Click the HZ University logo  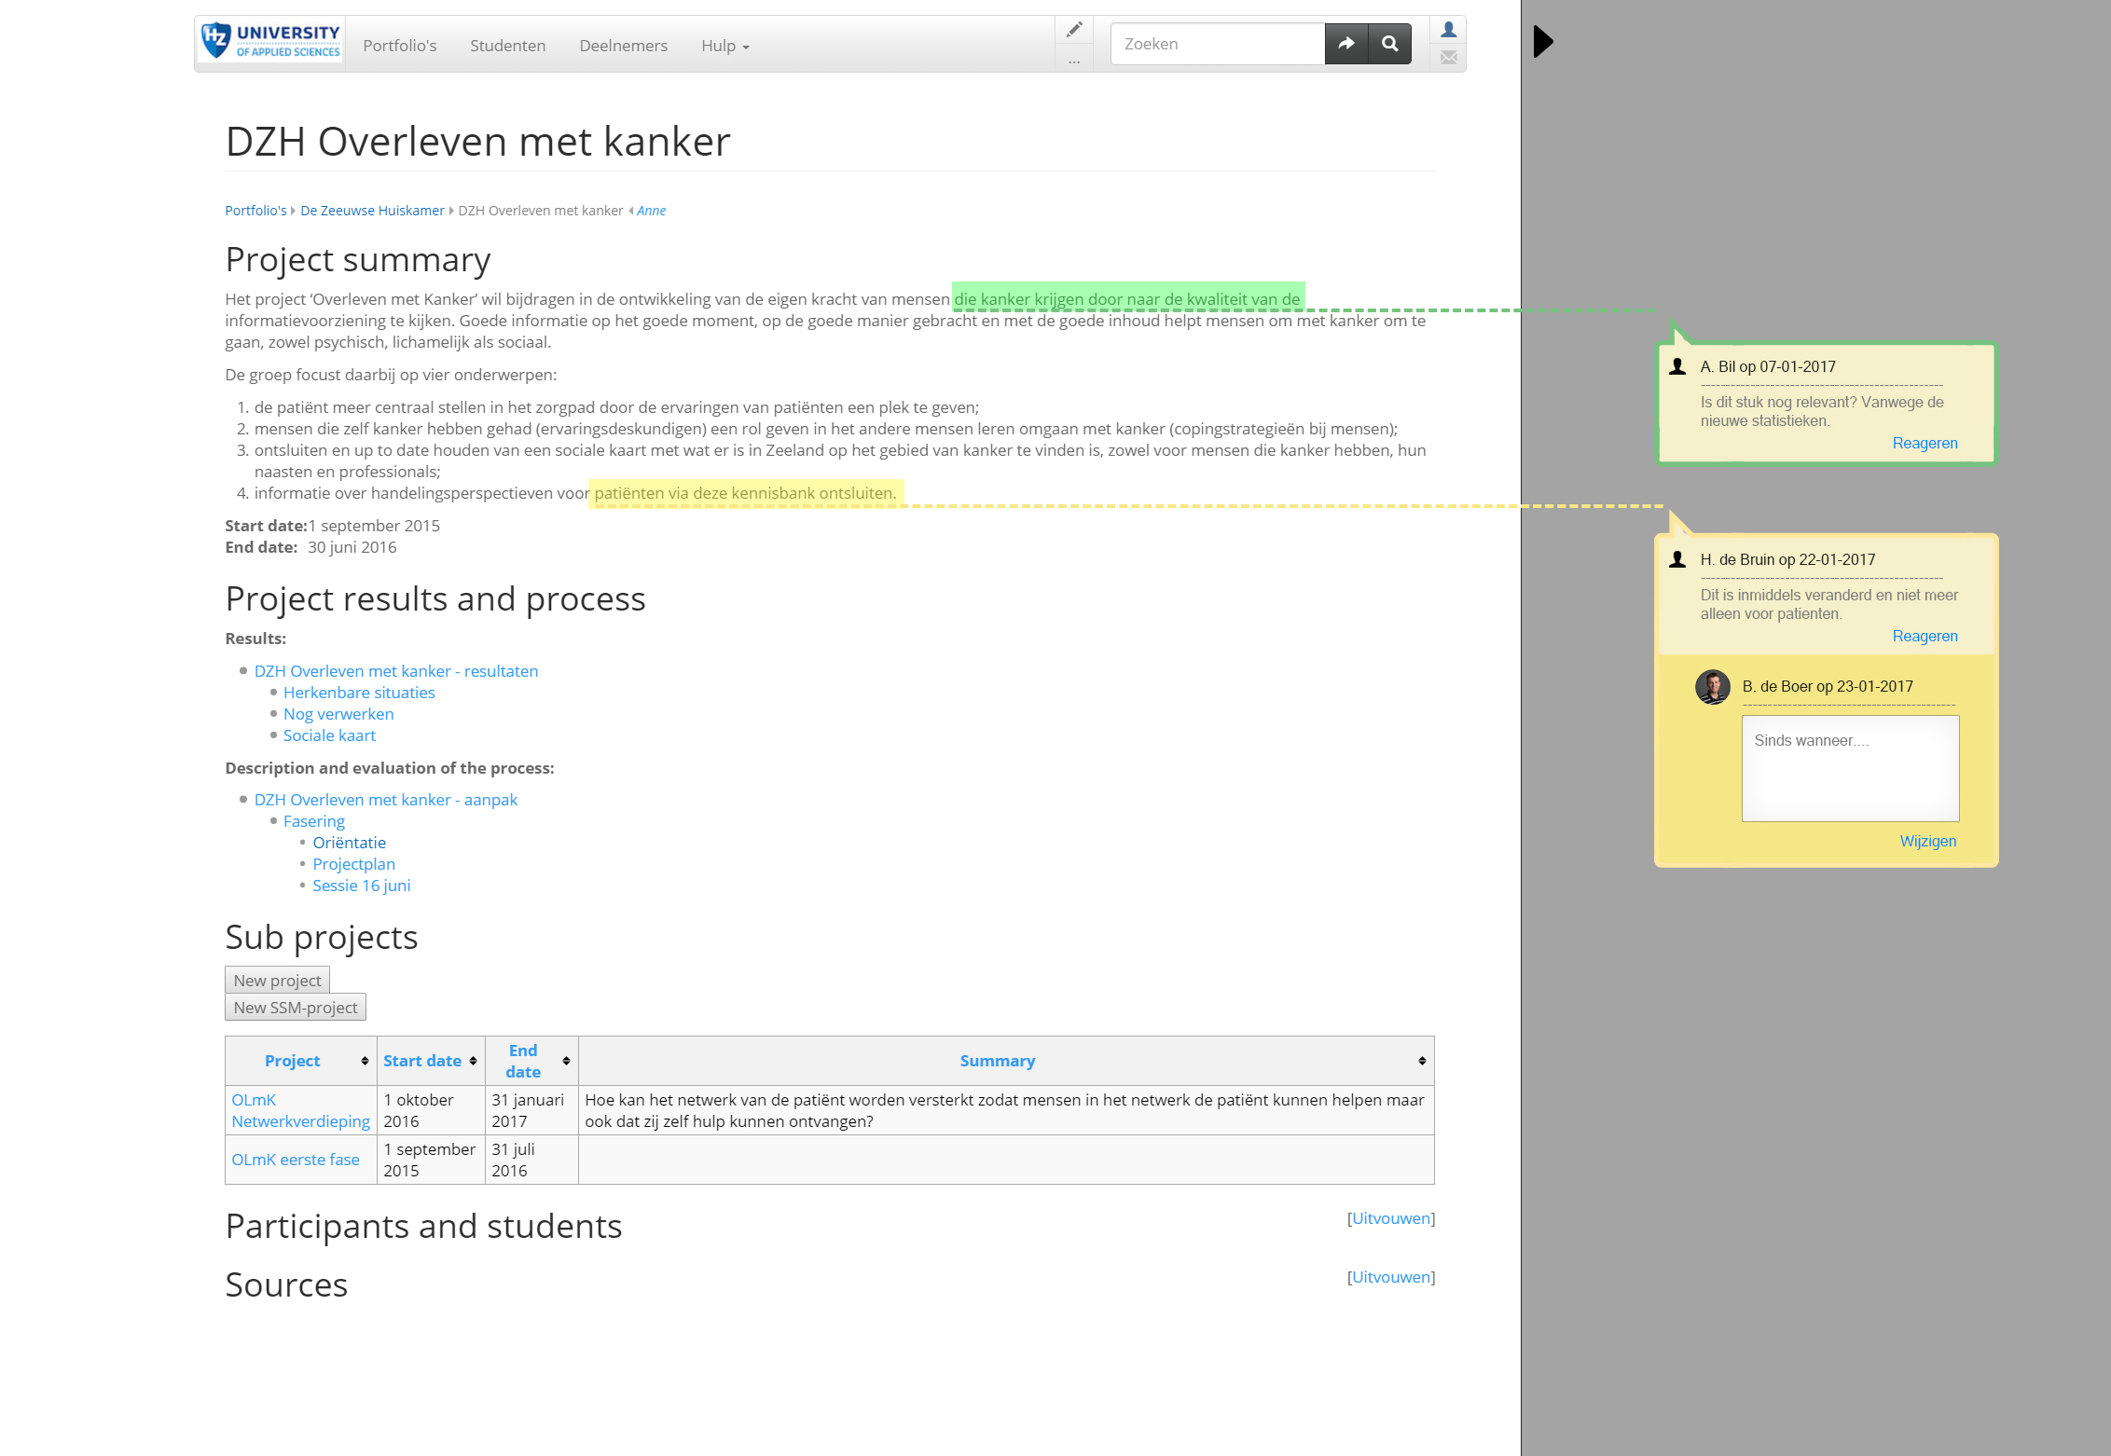270,42
